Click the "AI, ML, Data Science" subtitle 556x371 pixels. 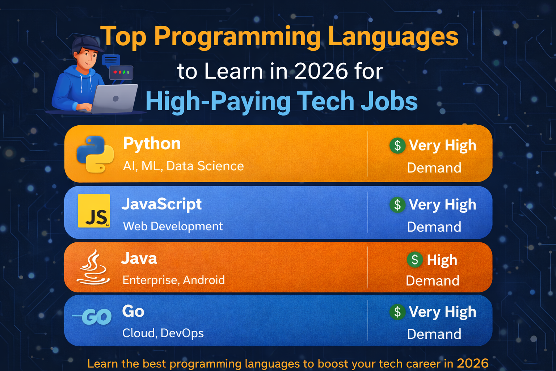coord(183,166)
